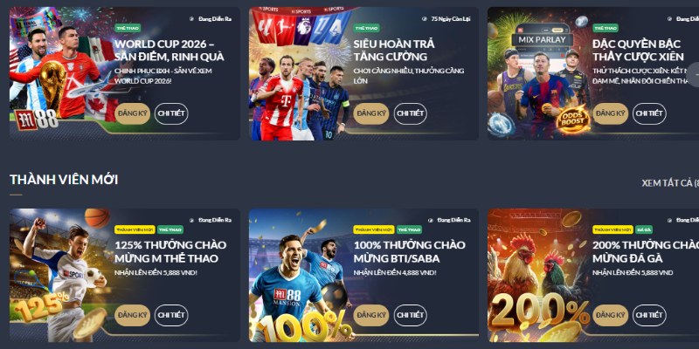Screen dimensions: 699x349
Task: Select yellow THÀNH VIÊN MỚI tag on 125% card
Action: [x=135, y=229]
